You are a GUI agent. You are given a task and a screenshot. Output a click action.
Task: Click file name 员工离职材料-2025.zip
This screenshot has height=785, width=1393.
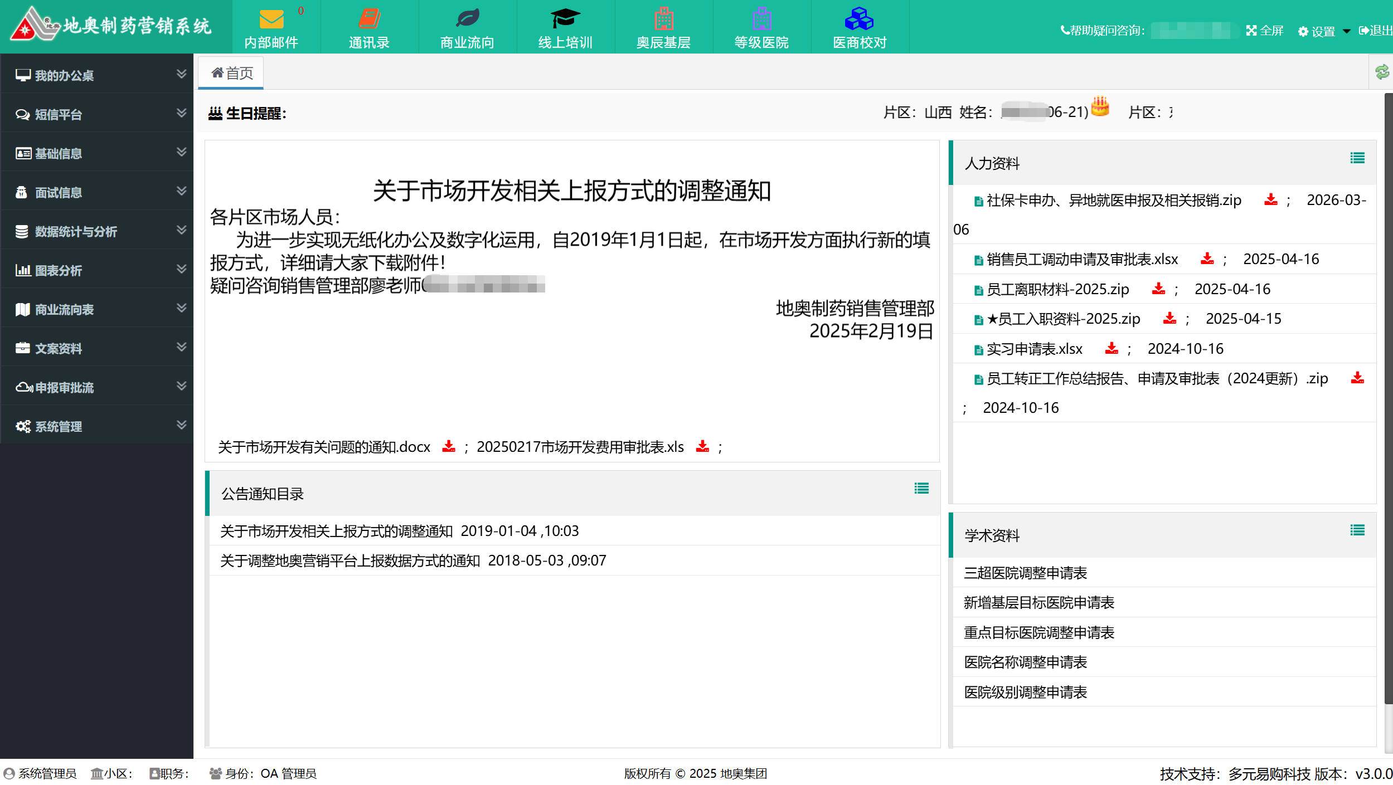1057,289
